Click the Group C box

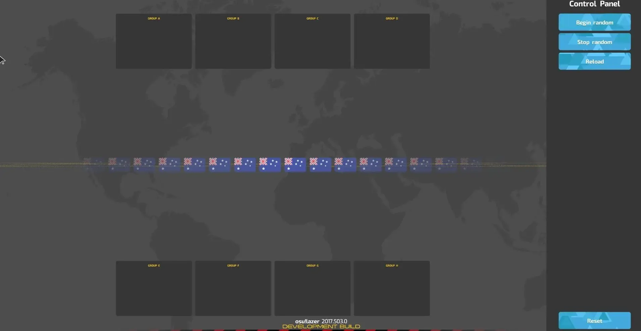click(x=312, y=41)
